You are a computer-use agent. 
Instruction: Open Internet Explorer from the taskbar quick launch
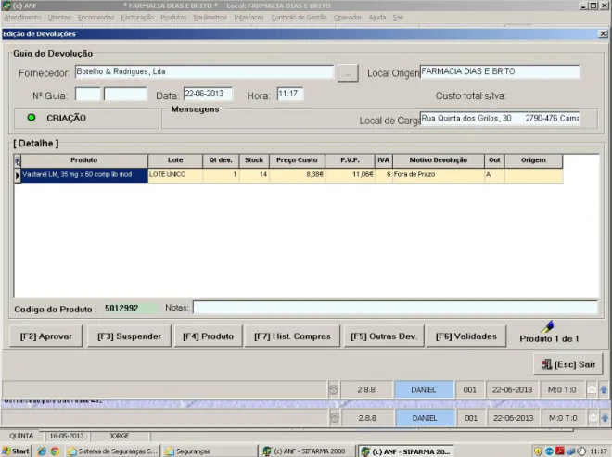[42, 451]
